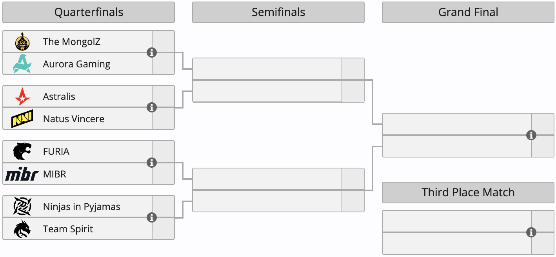Click the Astralis star logo
The height and width of the screenshot is (257, 556).
pos(22,96)
